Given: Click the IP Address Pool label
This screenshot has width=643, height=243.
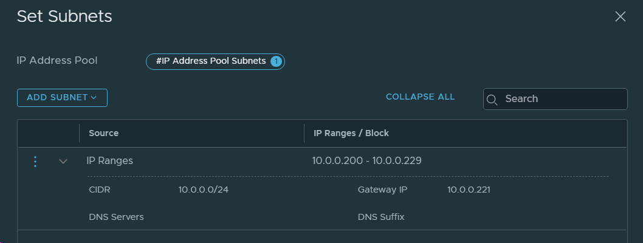Looking at the screenshot, I should (x=57, y=61).
